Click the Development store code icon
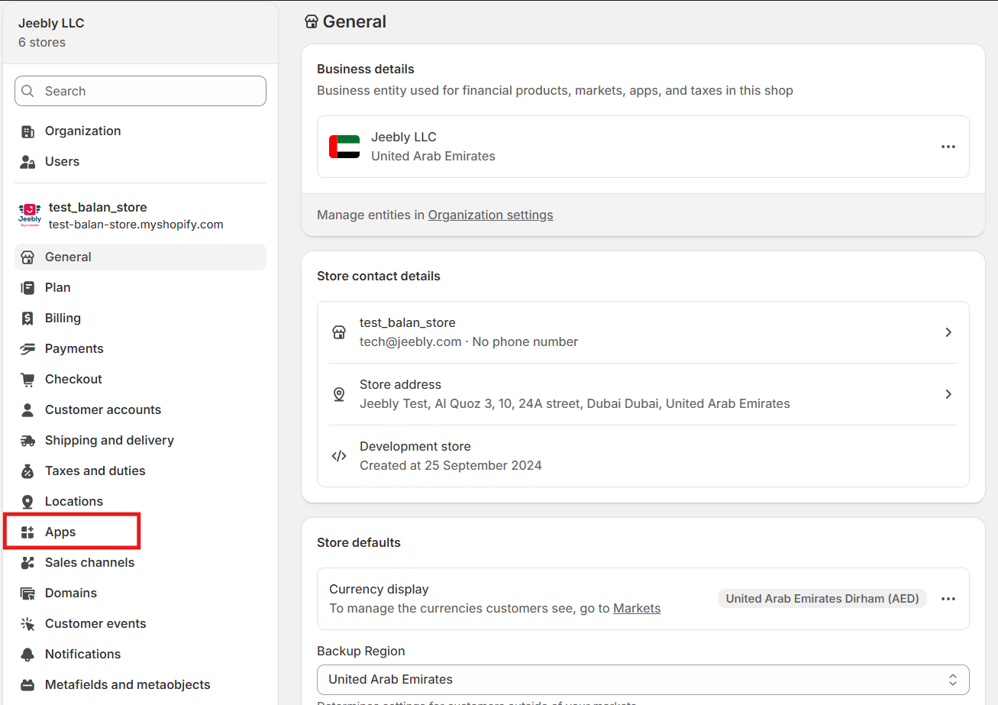 [x=339, y=456]
